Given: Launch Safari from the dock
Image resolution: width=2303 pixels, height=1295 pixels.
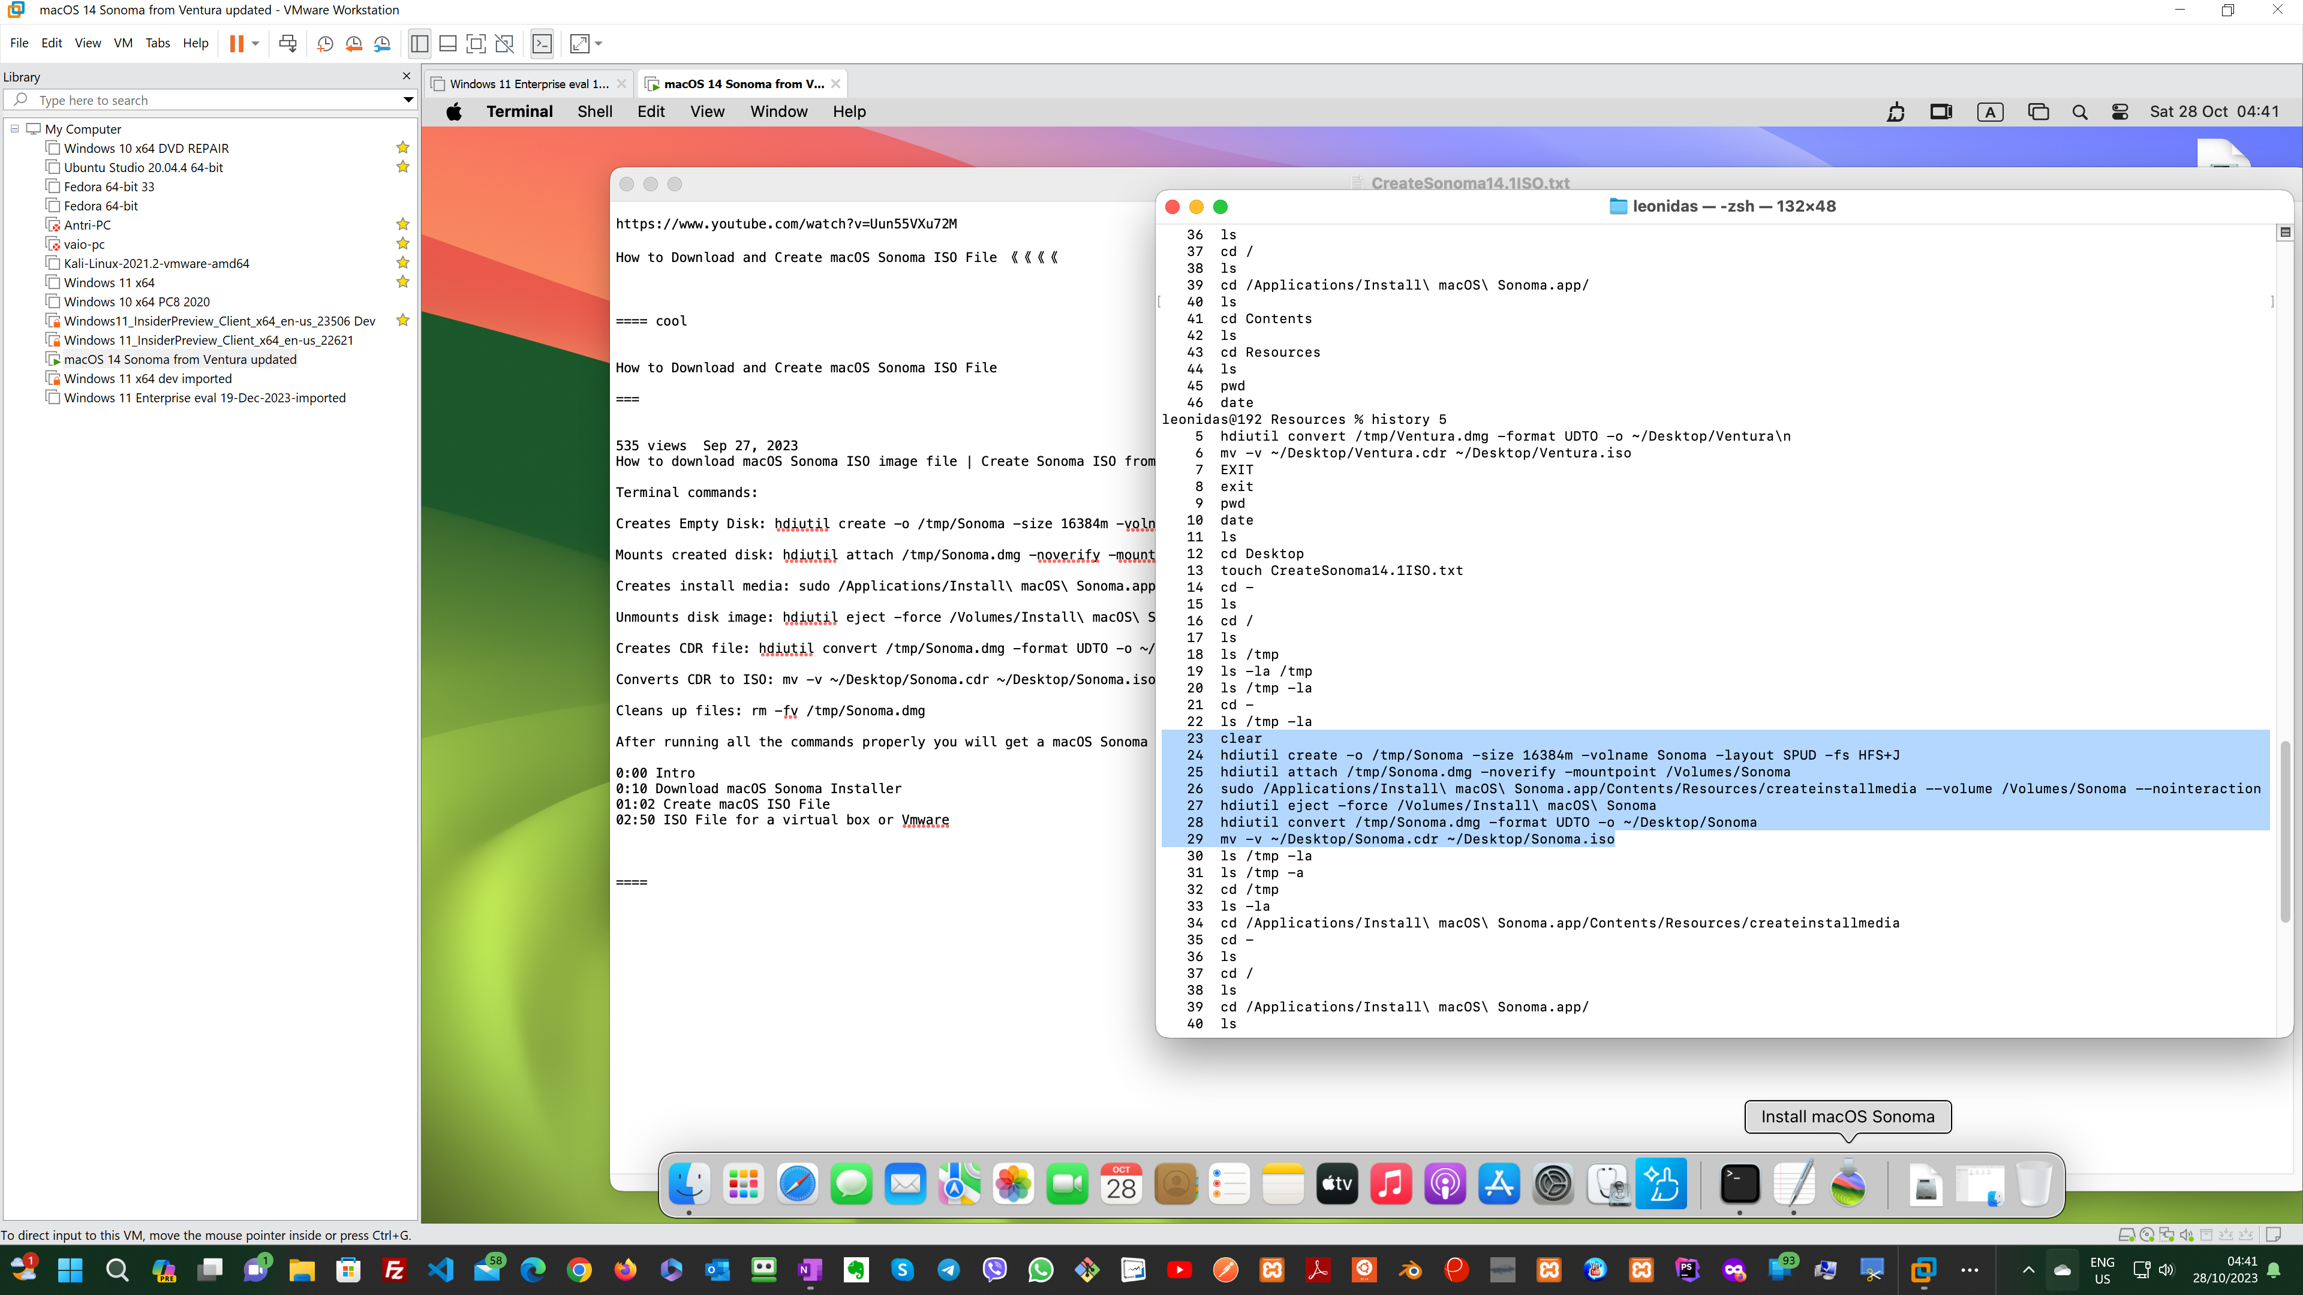Looking at the screenshot, I should pos(798,1184).
